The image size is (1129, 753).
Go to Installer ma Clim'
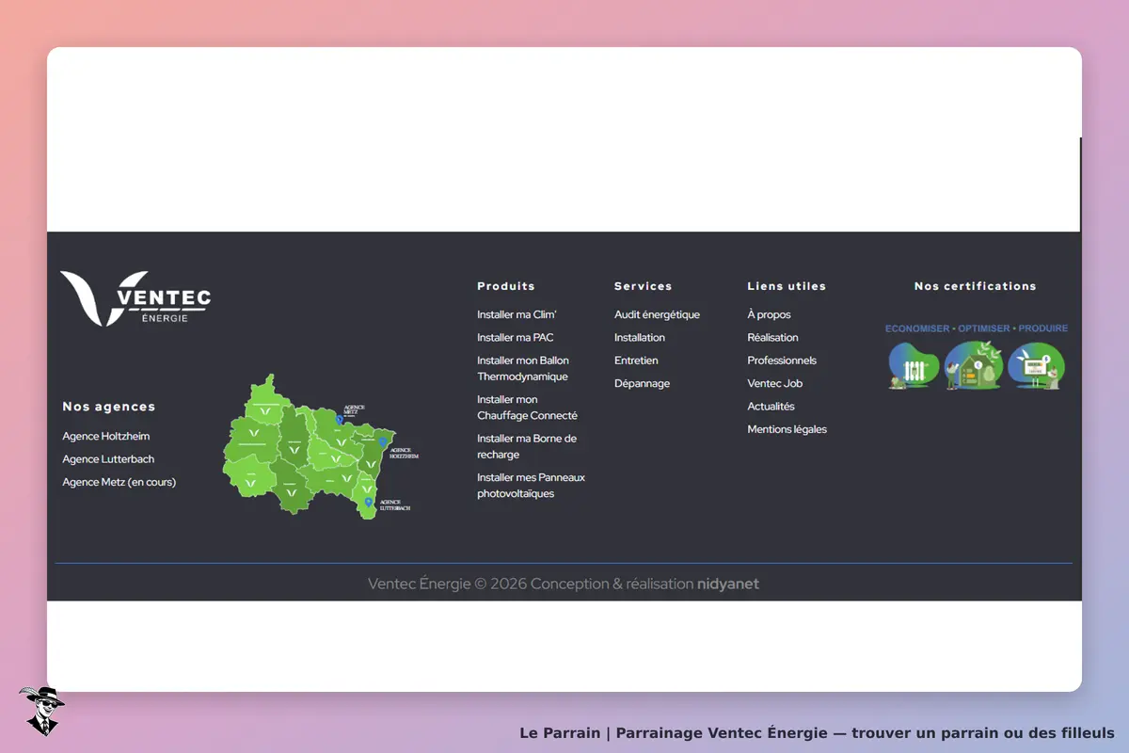[x=517, y=314]
